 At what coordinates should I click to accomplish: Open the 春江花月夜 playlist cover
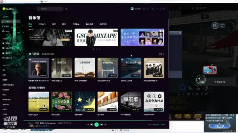tap(131, 68)
